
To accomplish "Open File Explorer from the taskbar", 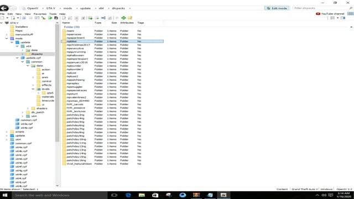I will pyautogui.click(x=142, y=195).
